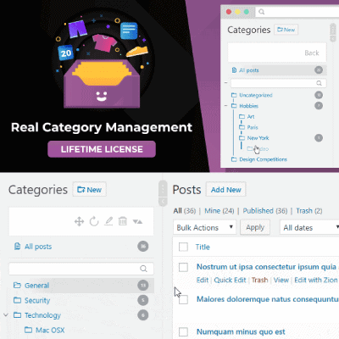Click the rename pencil icon
The width and height of the screenshot is (339, 339).
point(108,221)
